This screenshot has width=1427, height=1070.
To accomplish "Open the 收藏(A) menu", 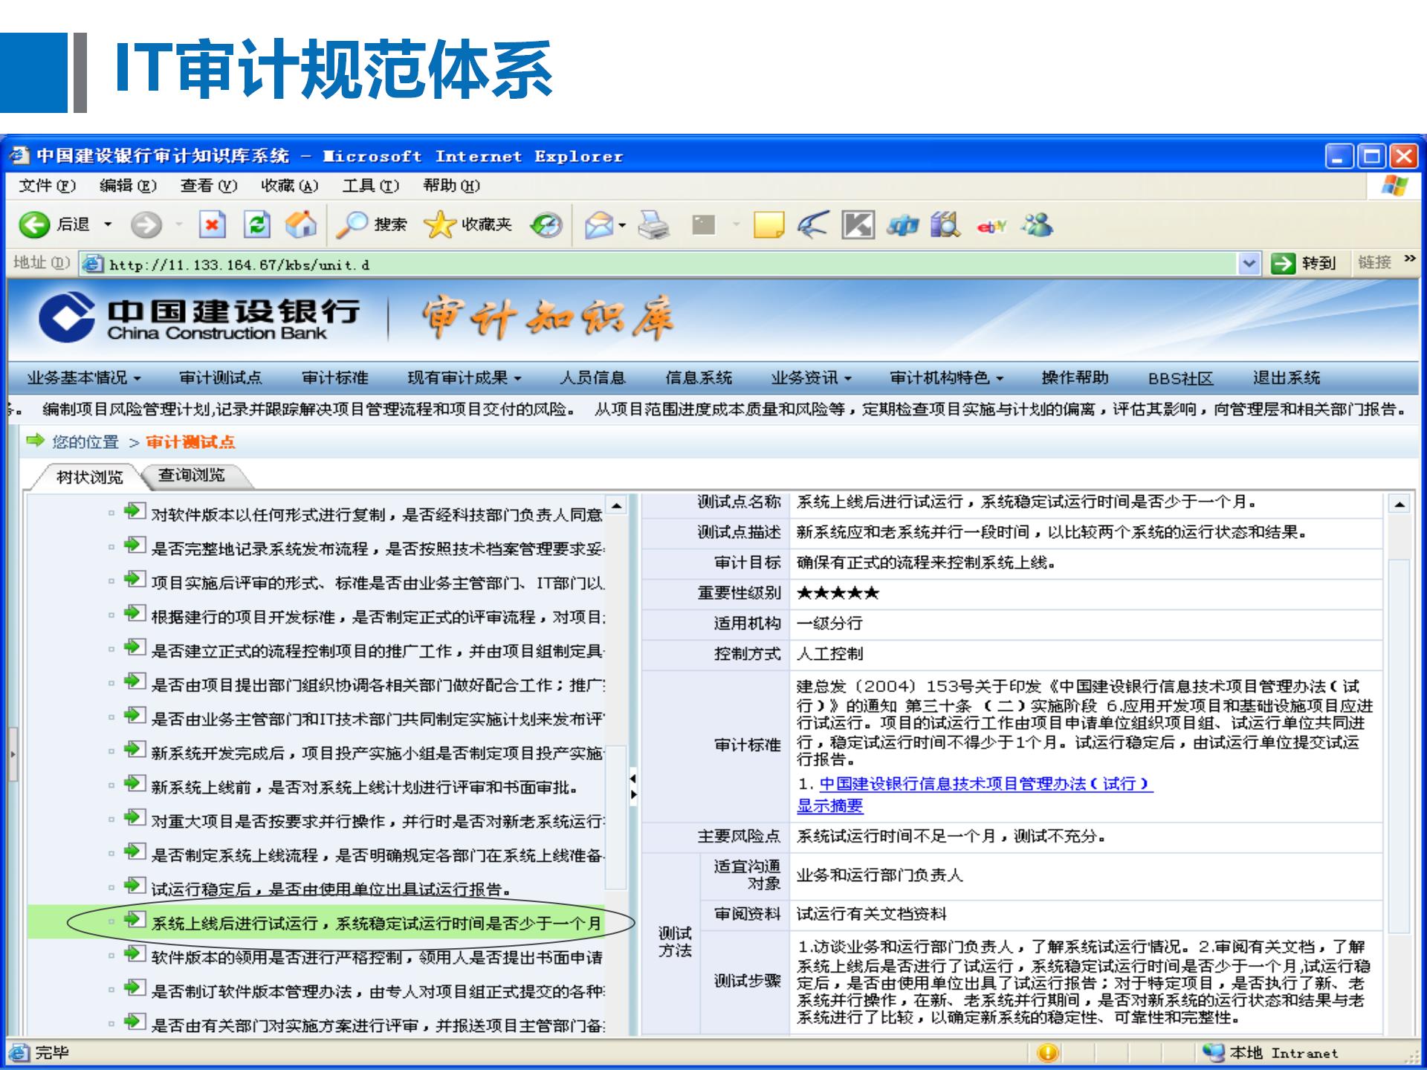I will pos(290,186).
